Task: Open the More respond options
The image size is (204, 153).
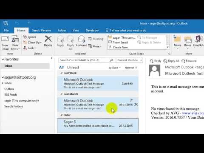Action: (x=95, y=46)
